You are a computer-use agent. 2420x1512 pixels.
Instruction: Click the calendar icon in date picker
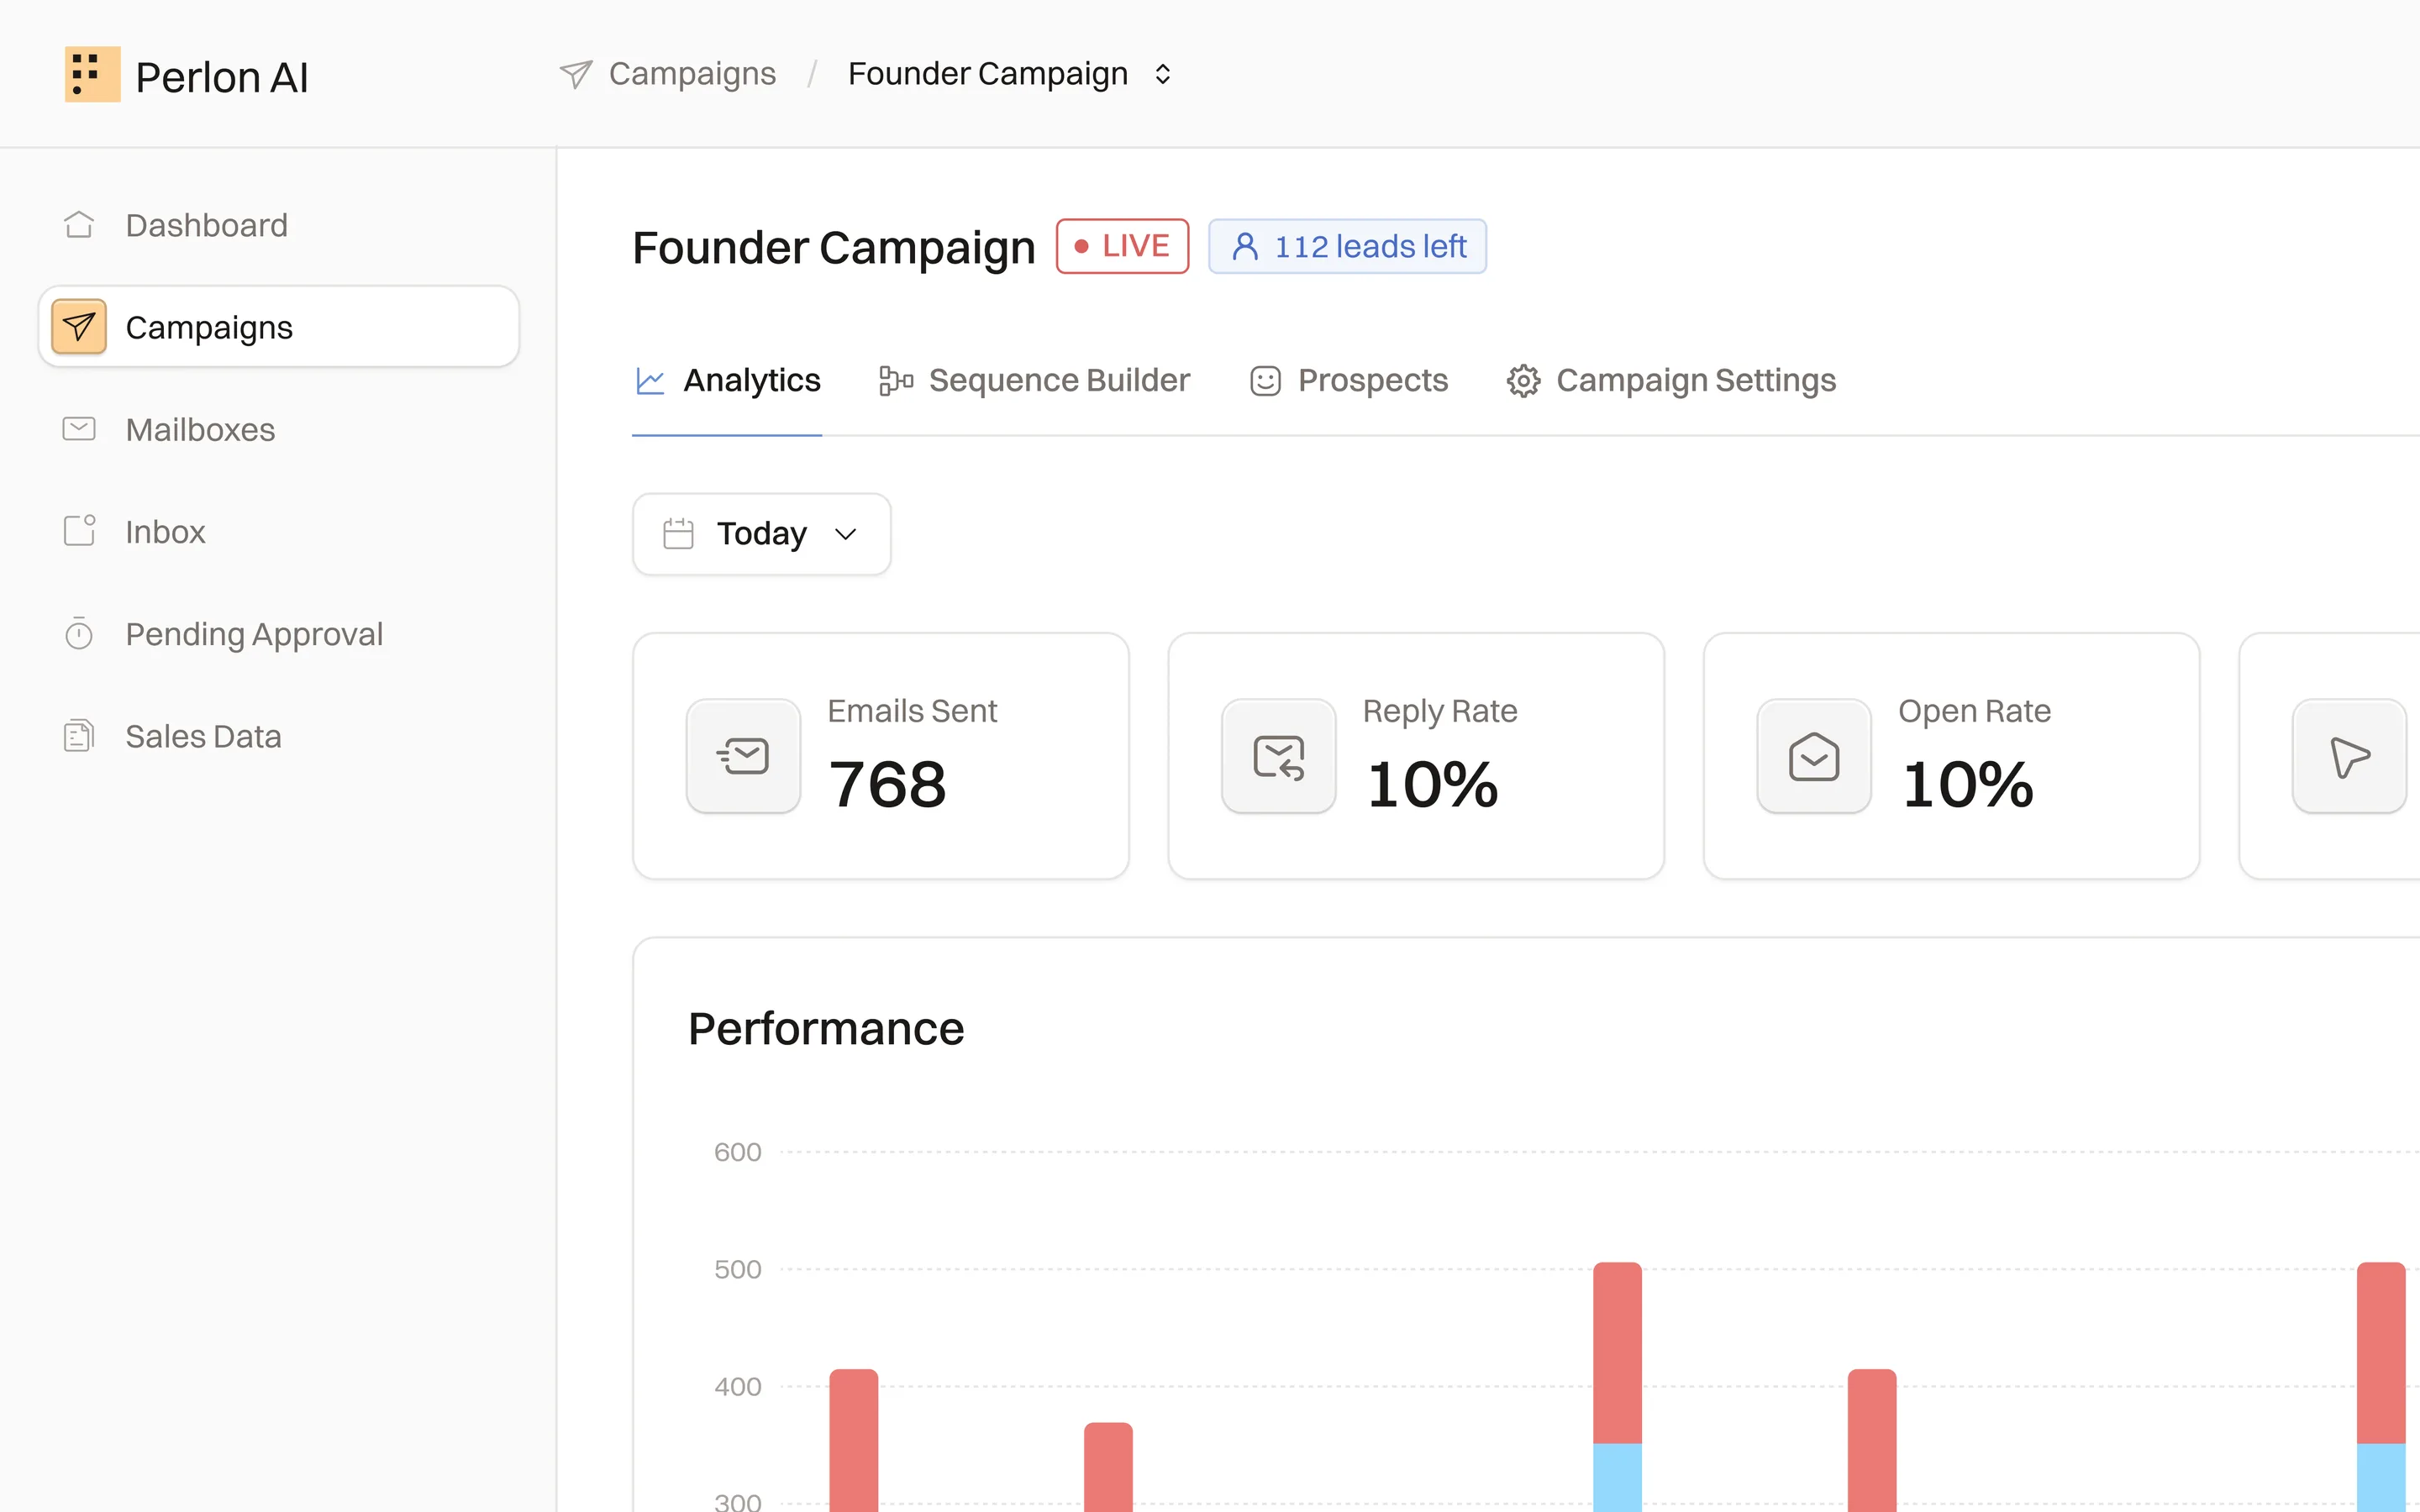pyautogui.click(x=678, y=534)
